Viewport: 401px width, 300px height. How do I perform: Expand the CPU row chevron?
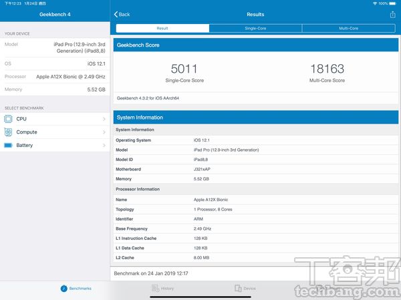coord(104,119)
